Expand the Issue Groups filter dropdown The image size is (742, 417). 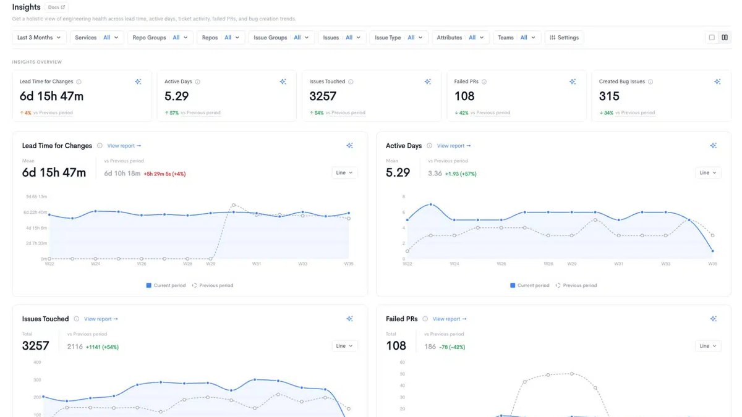point(282,38)
